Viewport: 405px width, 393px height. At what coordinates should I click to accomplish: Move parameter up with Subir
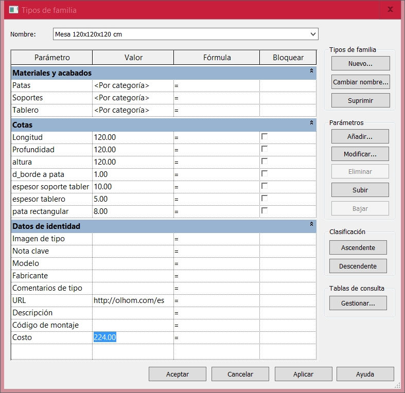(360, 190)
